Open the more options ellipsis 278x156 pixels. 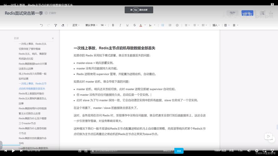coord(271,13)
